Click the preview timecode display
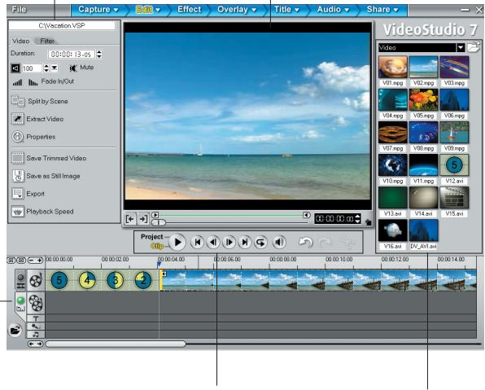 (x=334, y=219)
